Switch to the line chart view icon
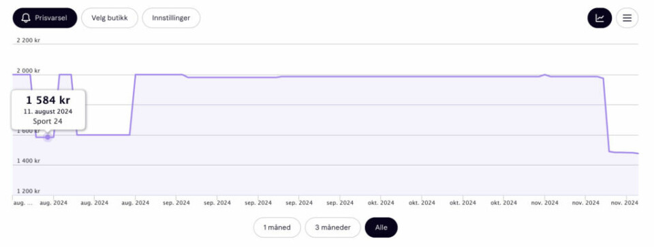This screenshot has width=654, height=247. tap(599, 18)
